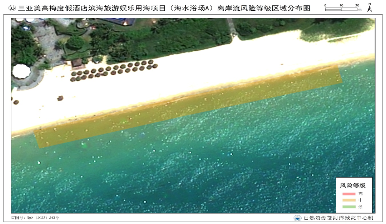
Task: Click the map title text
Action: coord(164,8)
